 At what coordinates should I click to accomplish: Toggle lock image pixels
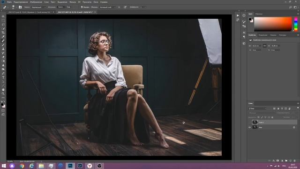click(x=262, y=117)
